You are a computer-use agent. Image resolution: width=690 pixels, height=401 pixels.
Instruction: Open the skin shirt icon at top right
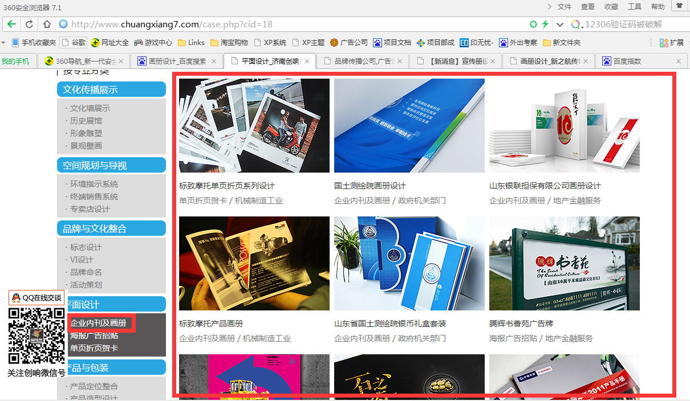(x=679, y=5)
